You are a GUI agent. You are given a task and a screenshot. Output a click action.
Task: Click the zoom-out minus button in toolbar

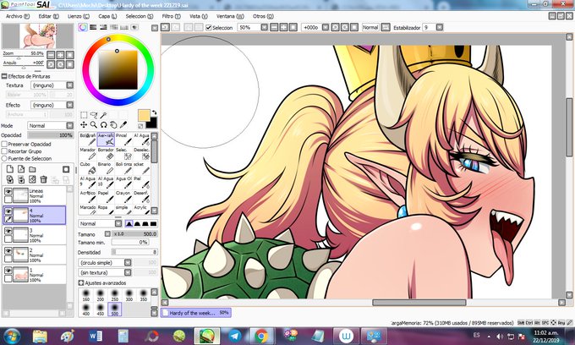(274, 28)
